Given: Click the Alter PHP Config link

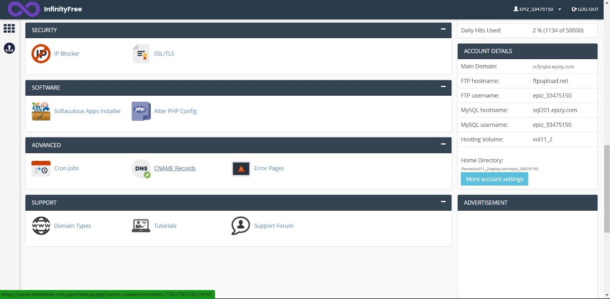Looking at the screenshot, I should 175,111.
